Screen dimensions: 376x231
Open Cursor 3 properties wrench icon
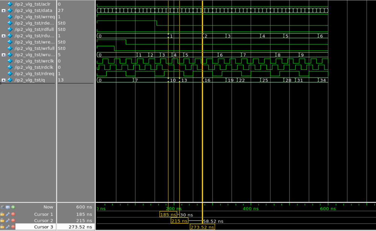[8, 227]
